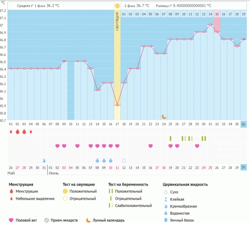Select the empty dry drop on cycle day 18
Image resolution: width=250 pixels, height=227 pixels.
pos(124,161)
